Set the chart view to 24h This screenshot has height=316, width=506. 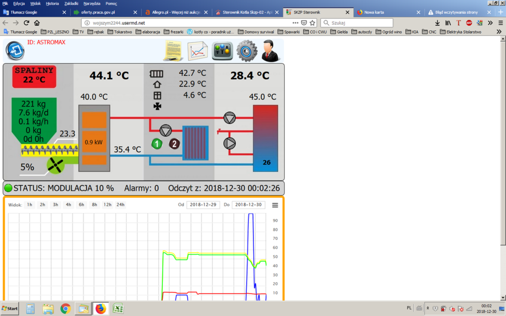(x=120, y=205)
